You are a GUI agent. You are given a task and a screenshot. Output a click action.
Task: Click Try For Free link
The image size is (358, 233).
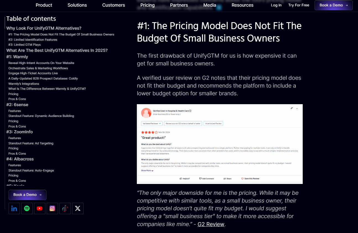pos(299,5)
